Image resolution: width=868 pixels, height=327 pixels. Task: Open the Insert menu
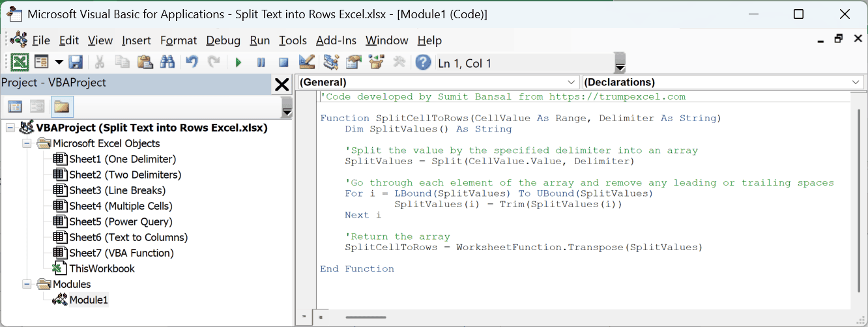pos(136,40)
